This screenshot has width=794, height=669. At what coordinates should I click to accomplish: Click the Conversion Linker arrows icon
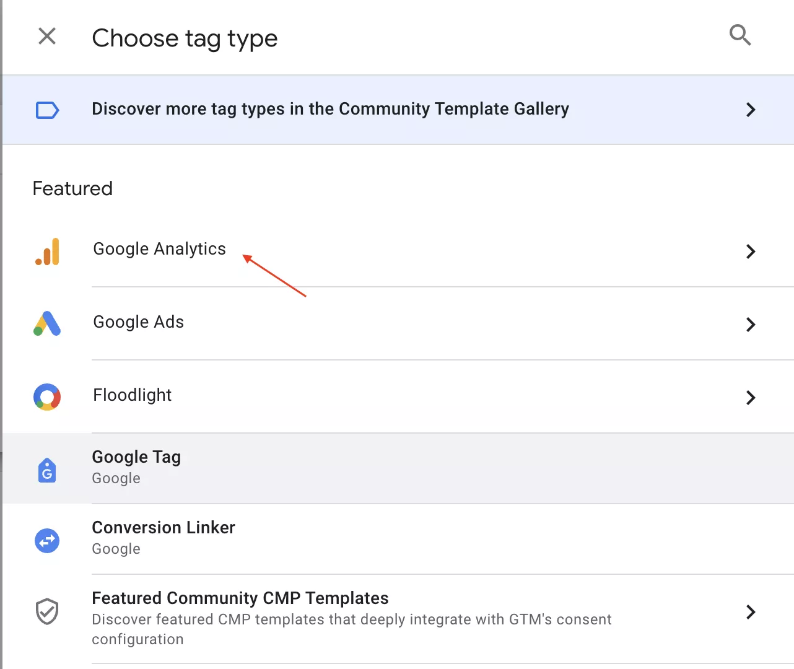(x=47, y=541)
